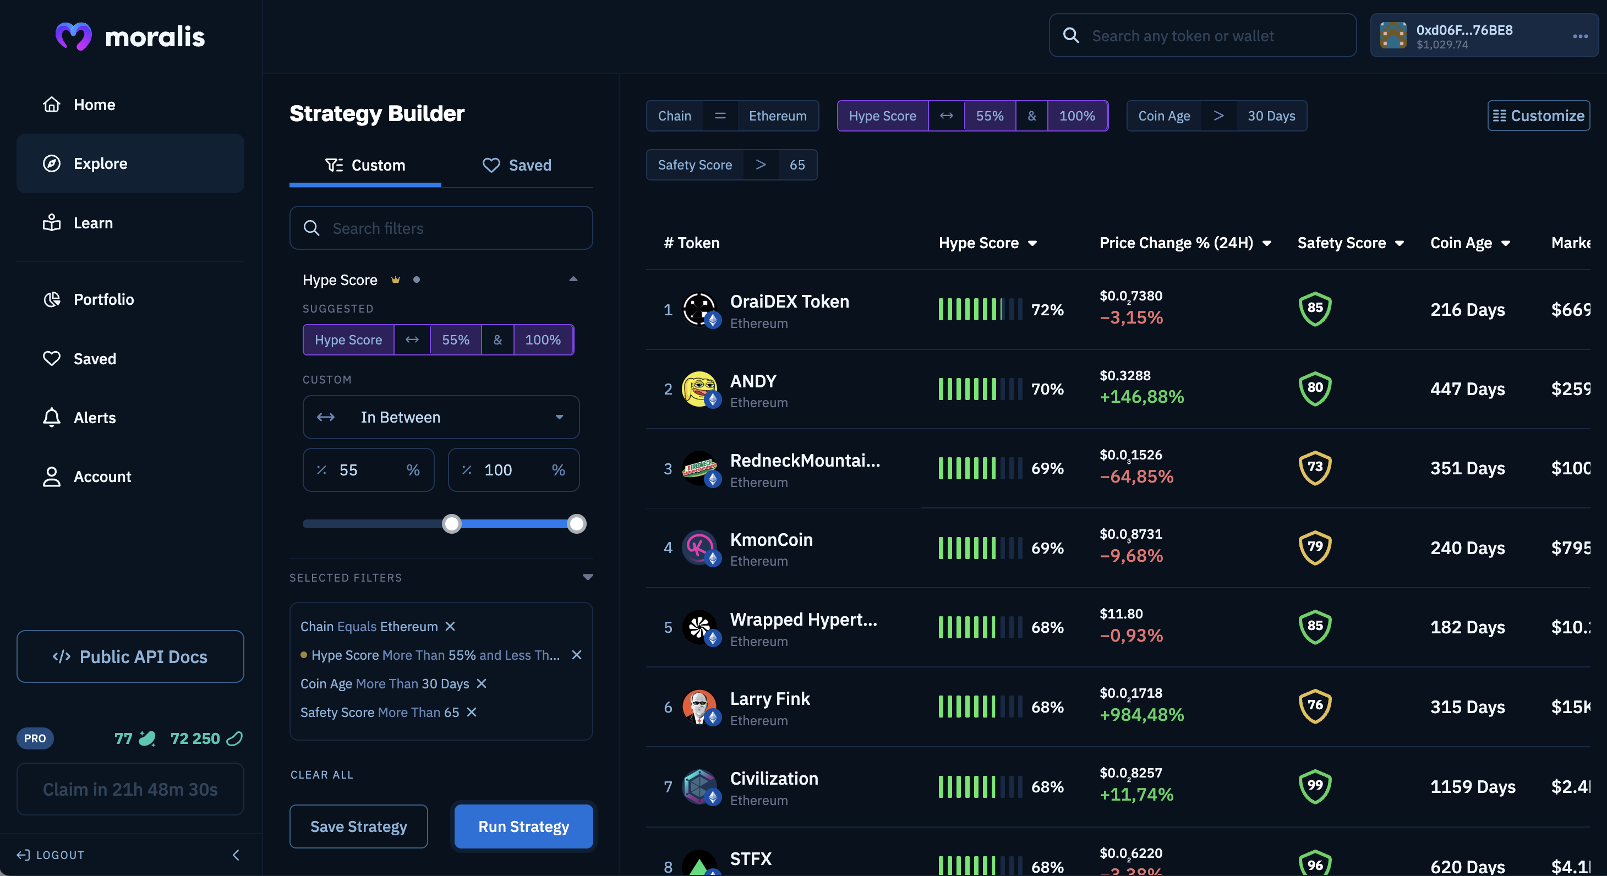Switch to the Saved strategies tab
1607x876 pixels.
(x=517, y=165)
